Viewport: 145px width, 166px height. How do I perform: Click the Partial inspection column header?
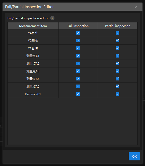click(118, 26)
